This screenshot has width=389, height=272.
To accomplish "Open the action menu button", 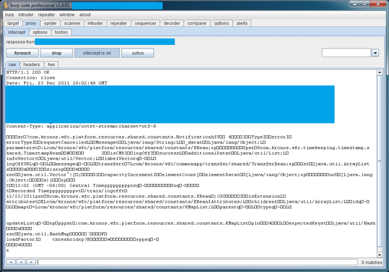I will [x=138, y=53].
